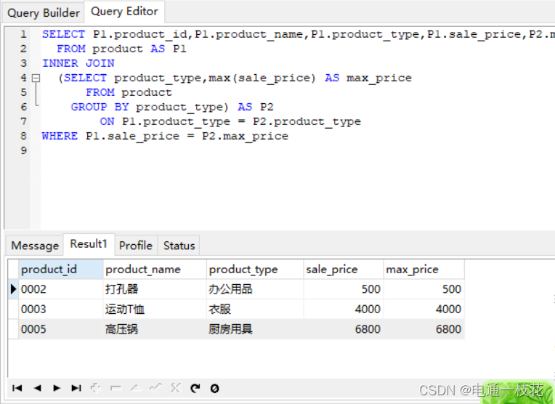
Task: Click sale_price cell for 0005 row
Action: pyautogui.click(x=344, y=329)
